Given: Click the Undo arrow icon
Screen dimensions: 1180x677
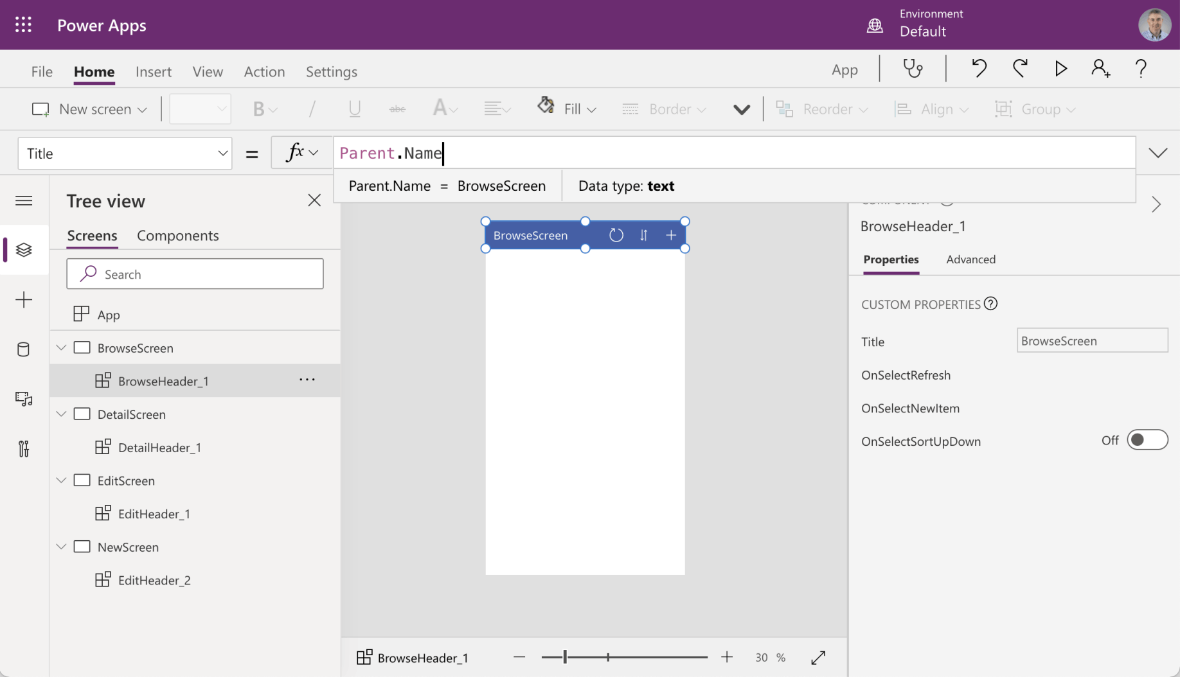Looking at the screenshot, I should point(979,69).
